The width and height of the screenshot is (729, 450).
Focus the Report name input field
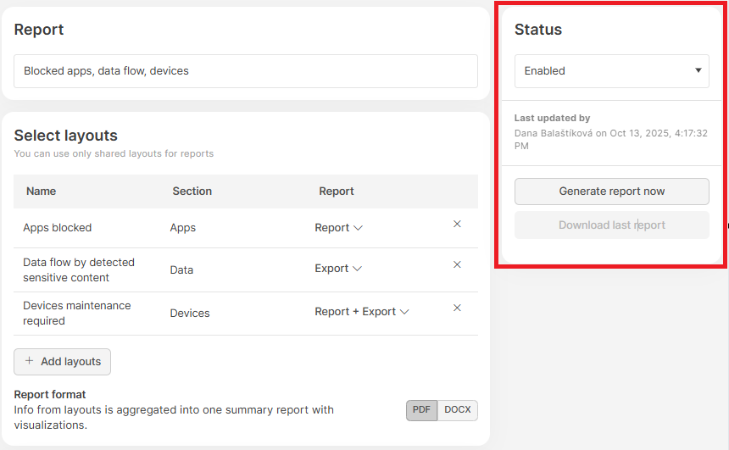coord(246,71)
